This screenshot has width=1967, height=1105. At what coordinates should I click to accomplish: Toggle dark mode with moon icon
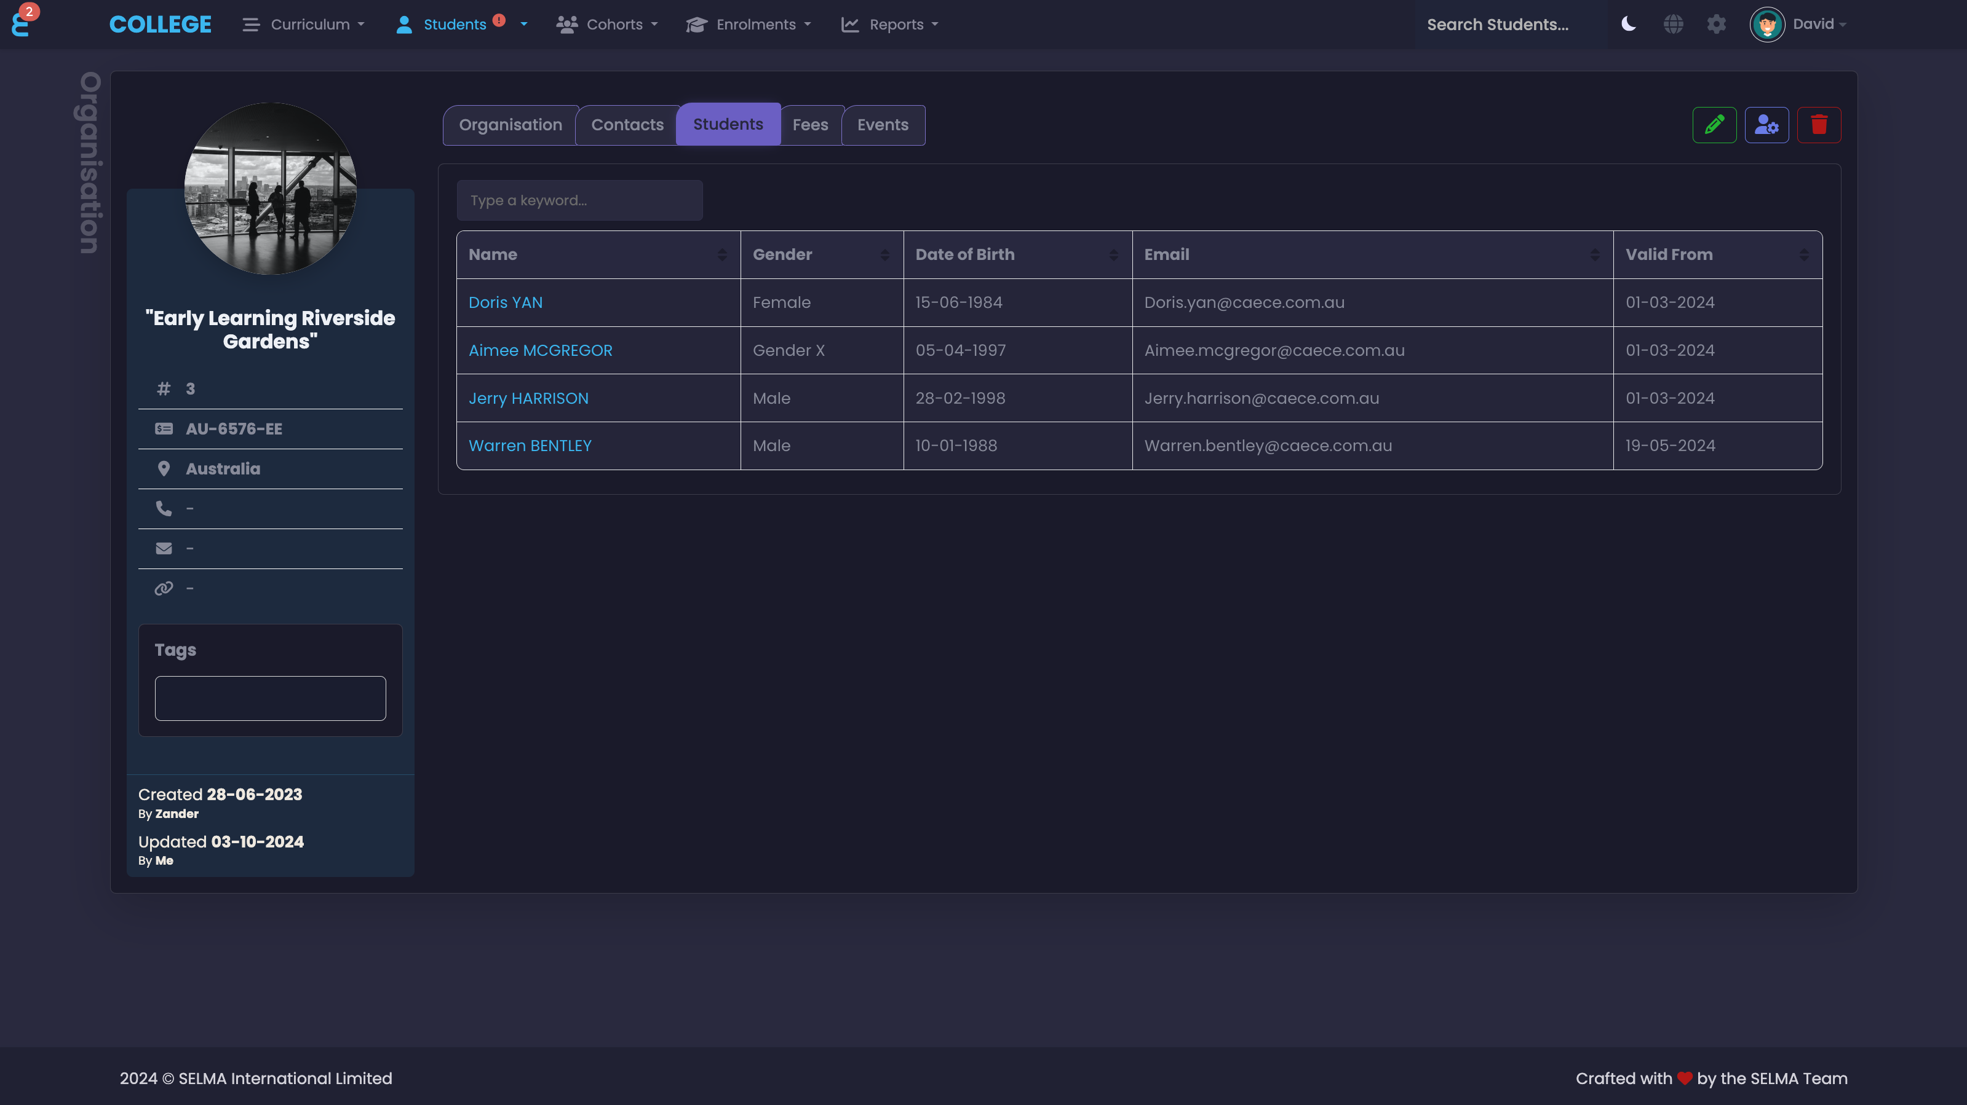point(1628,25)
